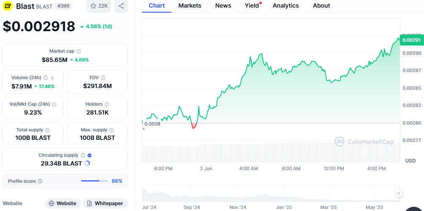Click the share icon button

[121, 6]
